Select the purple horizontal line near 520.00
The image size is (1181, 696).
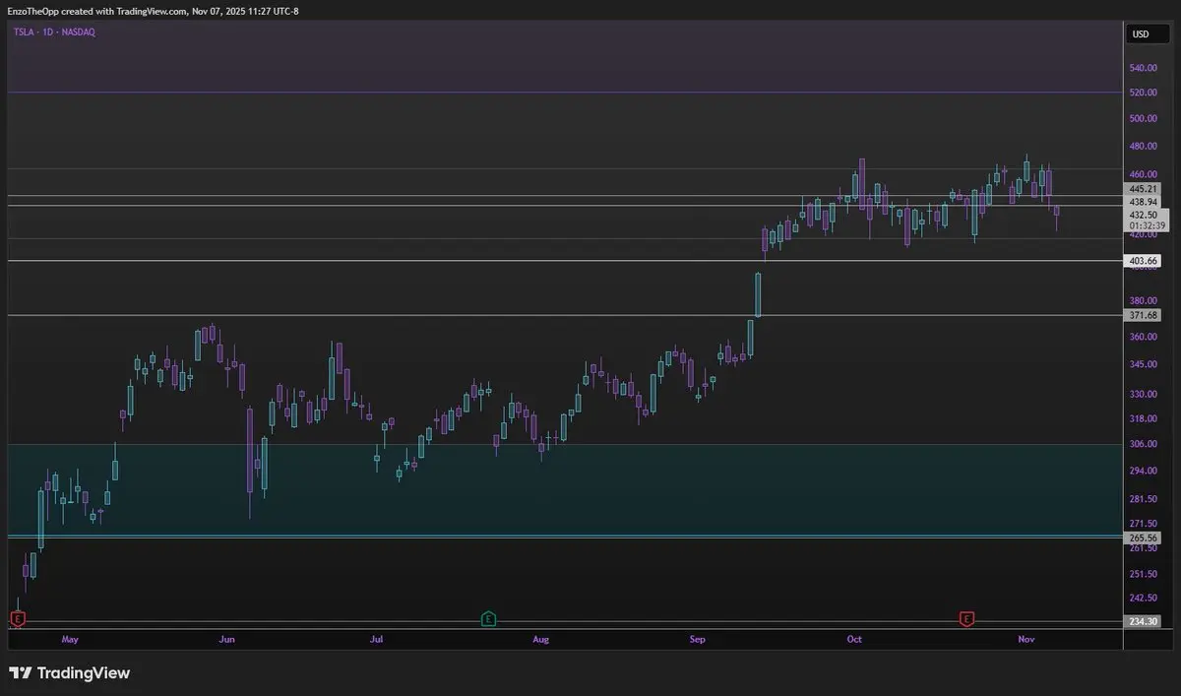coord(565,92)
